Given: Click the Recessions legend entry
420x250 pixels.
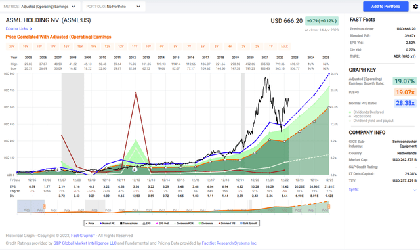Looking at the screenshot, I should pyautogui.click(x=362, y=116).
